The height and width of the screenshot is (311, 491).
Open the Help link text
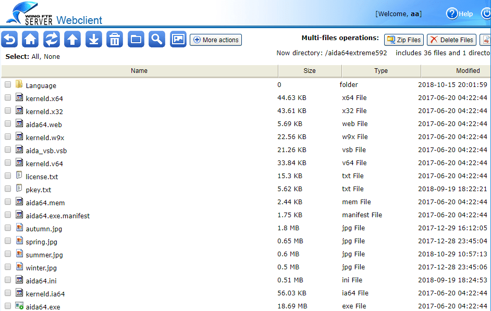coord(465,14)
